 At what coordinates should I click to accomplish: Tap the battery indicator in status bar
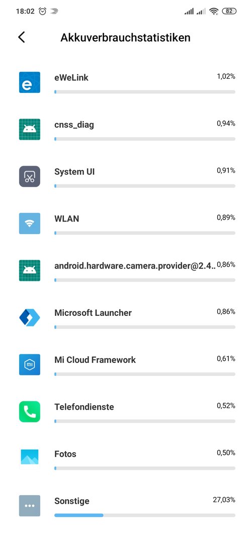coord(229,11)
